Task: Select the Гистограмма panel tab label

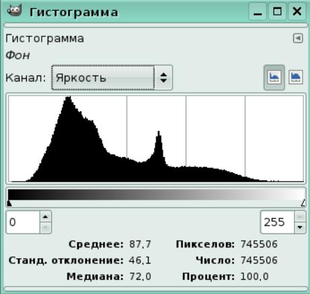Action: pos(44,38)
